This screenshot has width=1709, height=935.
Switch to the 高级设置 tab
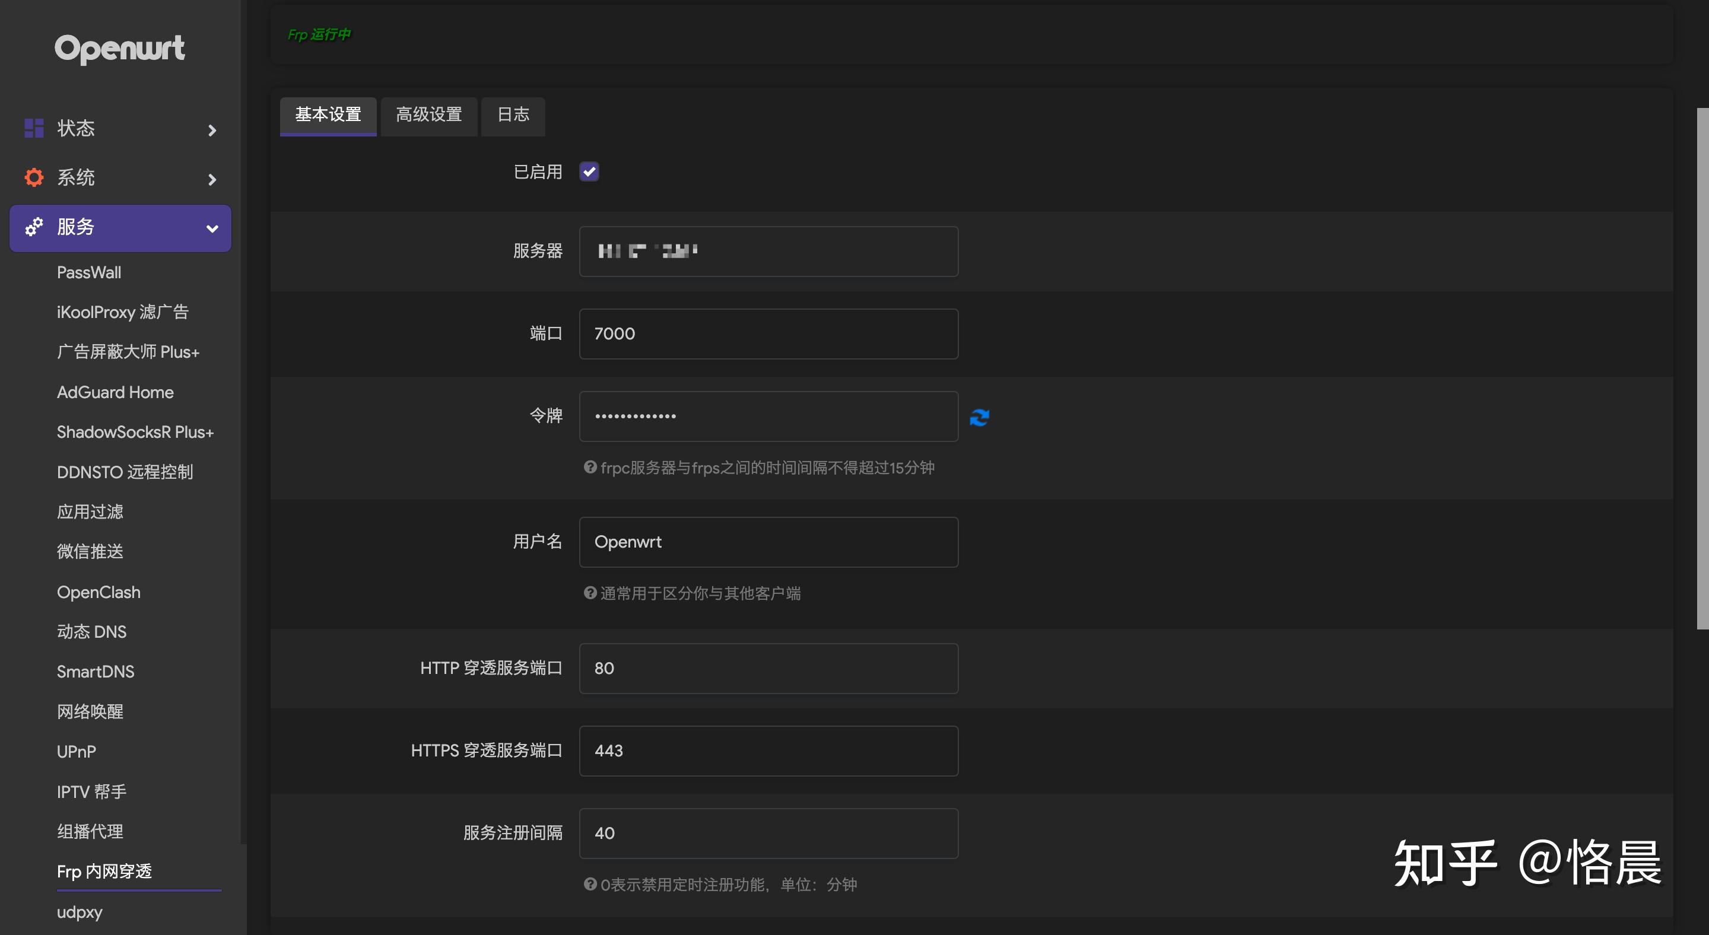click(x=428, y=115)
